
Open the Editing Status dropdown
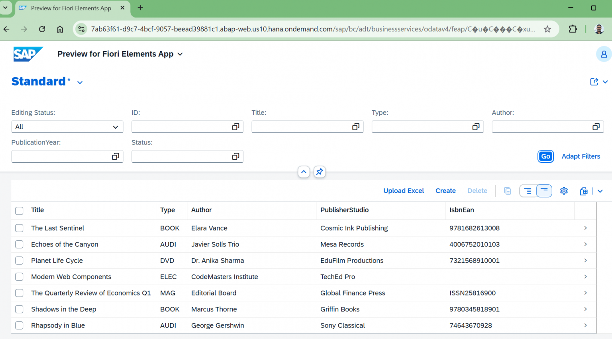67,127
